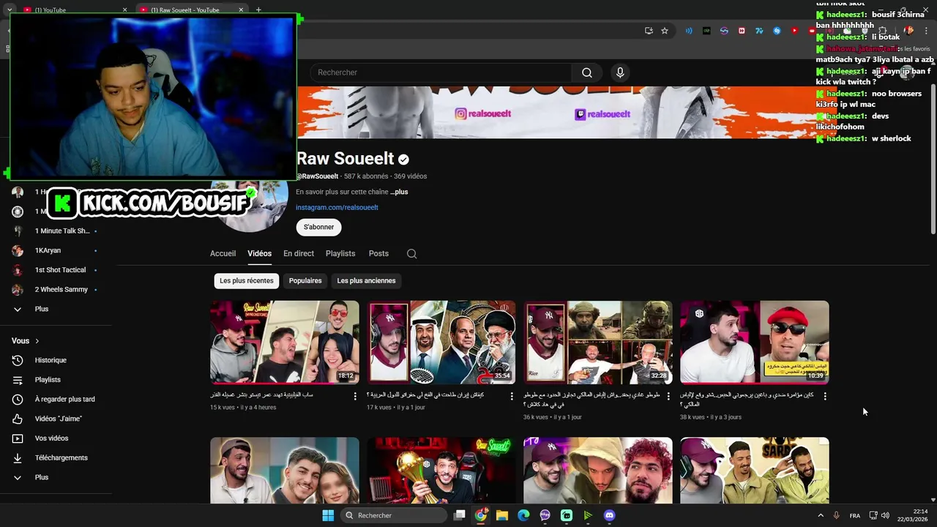This screenshot has height=527, width=937.
Task: Select the Les plus anciennes filter chip
Action: pos(366,280)
